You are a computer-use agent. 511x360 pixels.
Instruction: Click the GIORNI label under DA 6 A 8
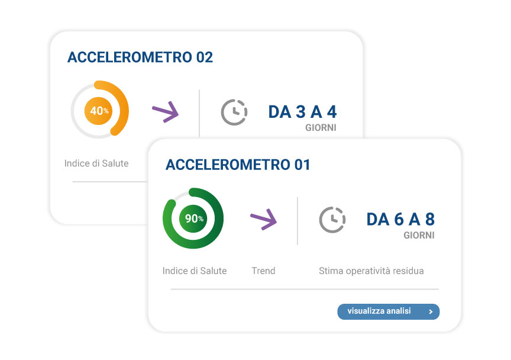[419, 235]
